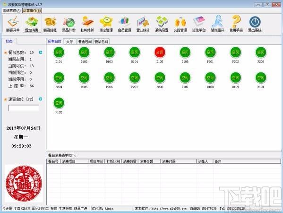283x213 pixels.
Task: Open 会员管理 member management icon
Action: tap(125, 24)
